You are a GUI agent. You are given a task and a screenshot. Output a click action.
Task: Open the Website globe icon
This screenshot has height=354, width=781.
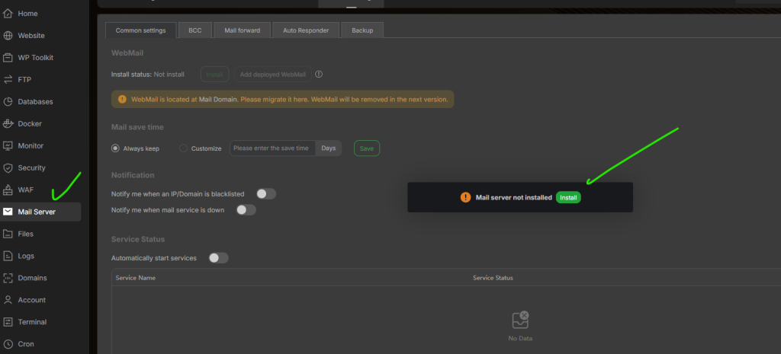pos(8,36)
